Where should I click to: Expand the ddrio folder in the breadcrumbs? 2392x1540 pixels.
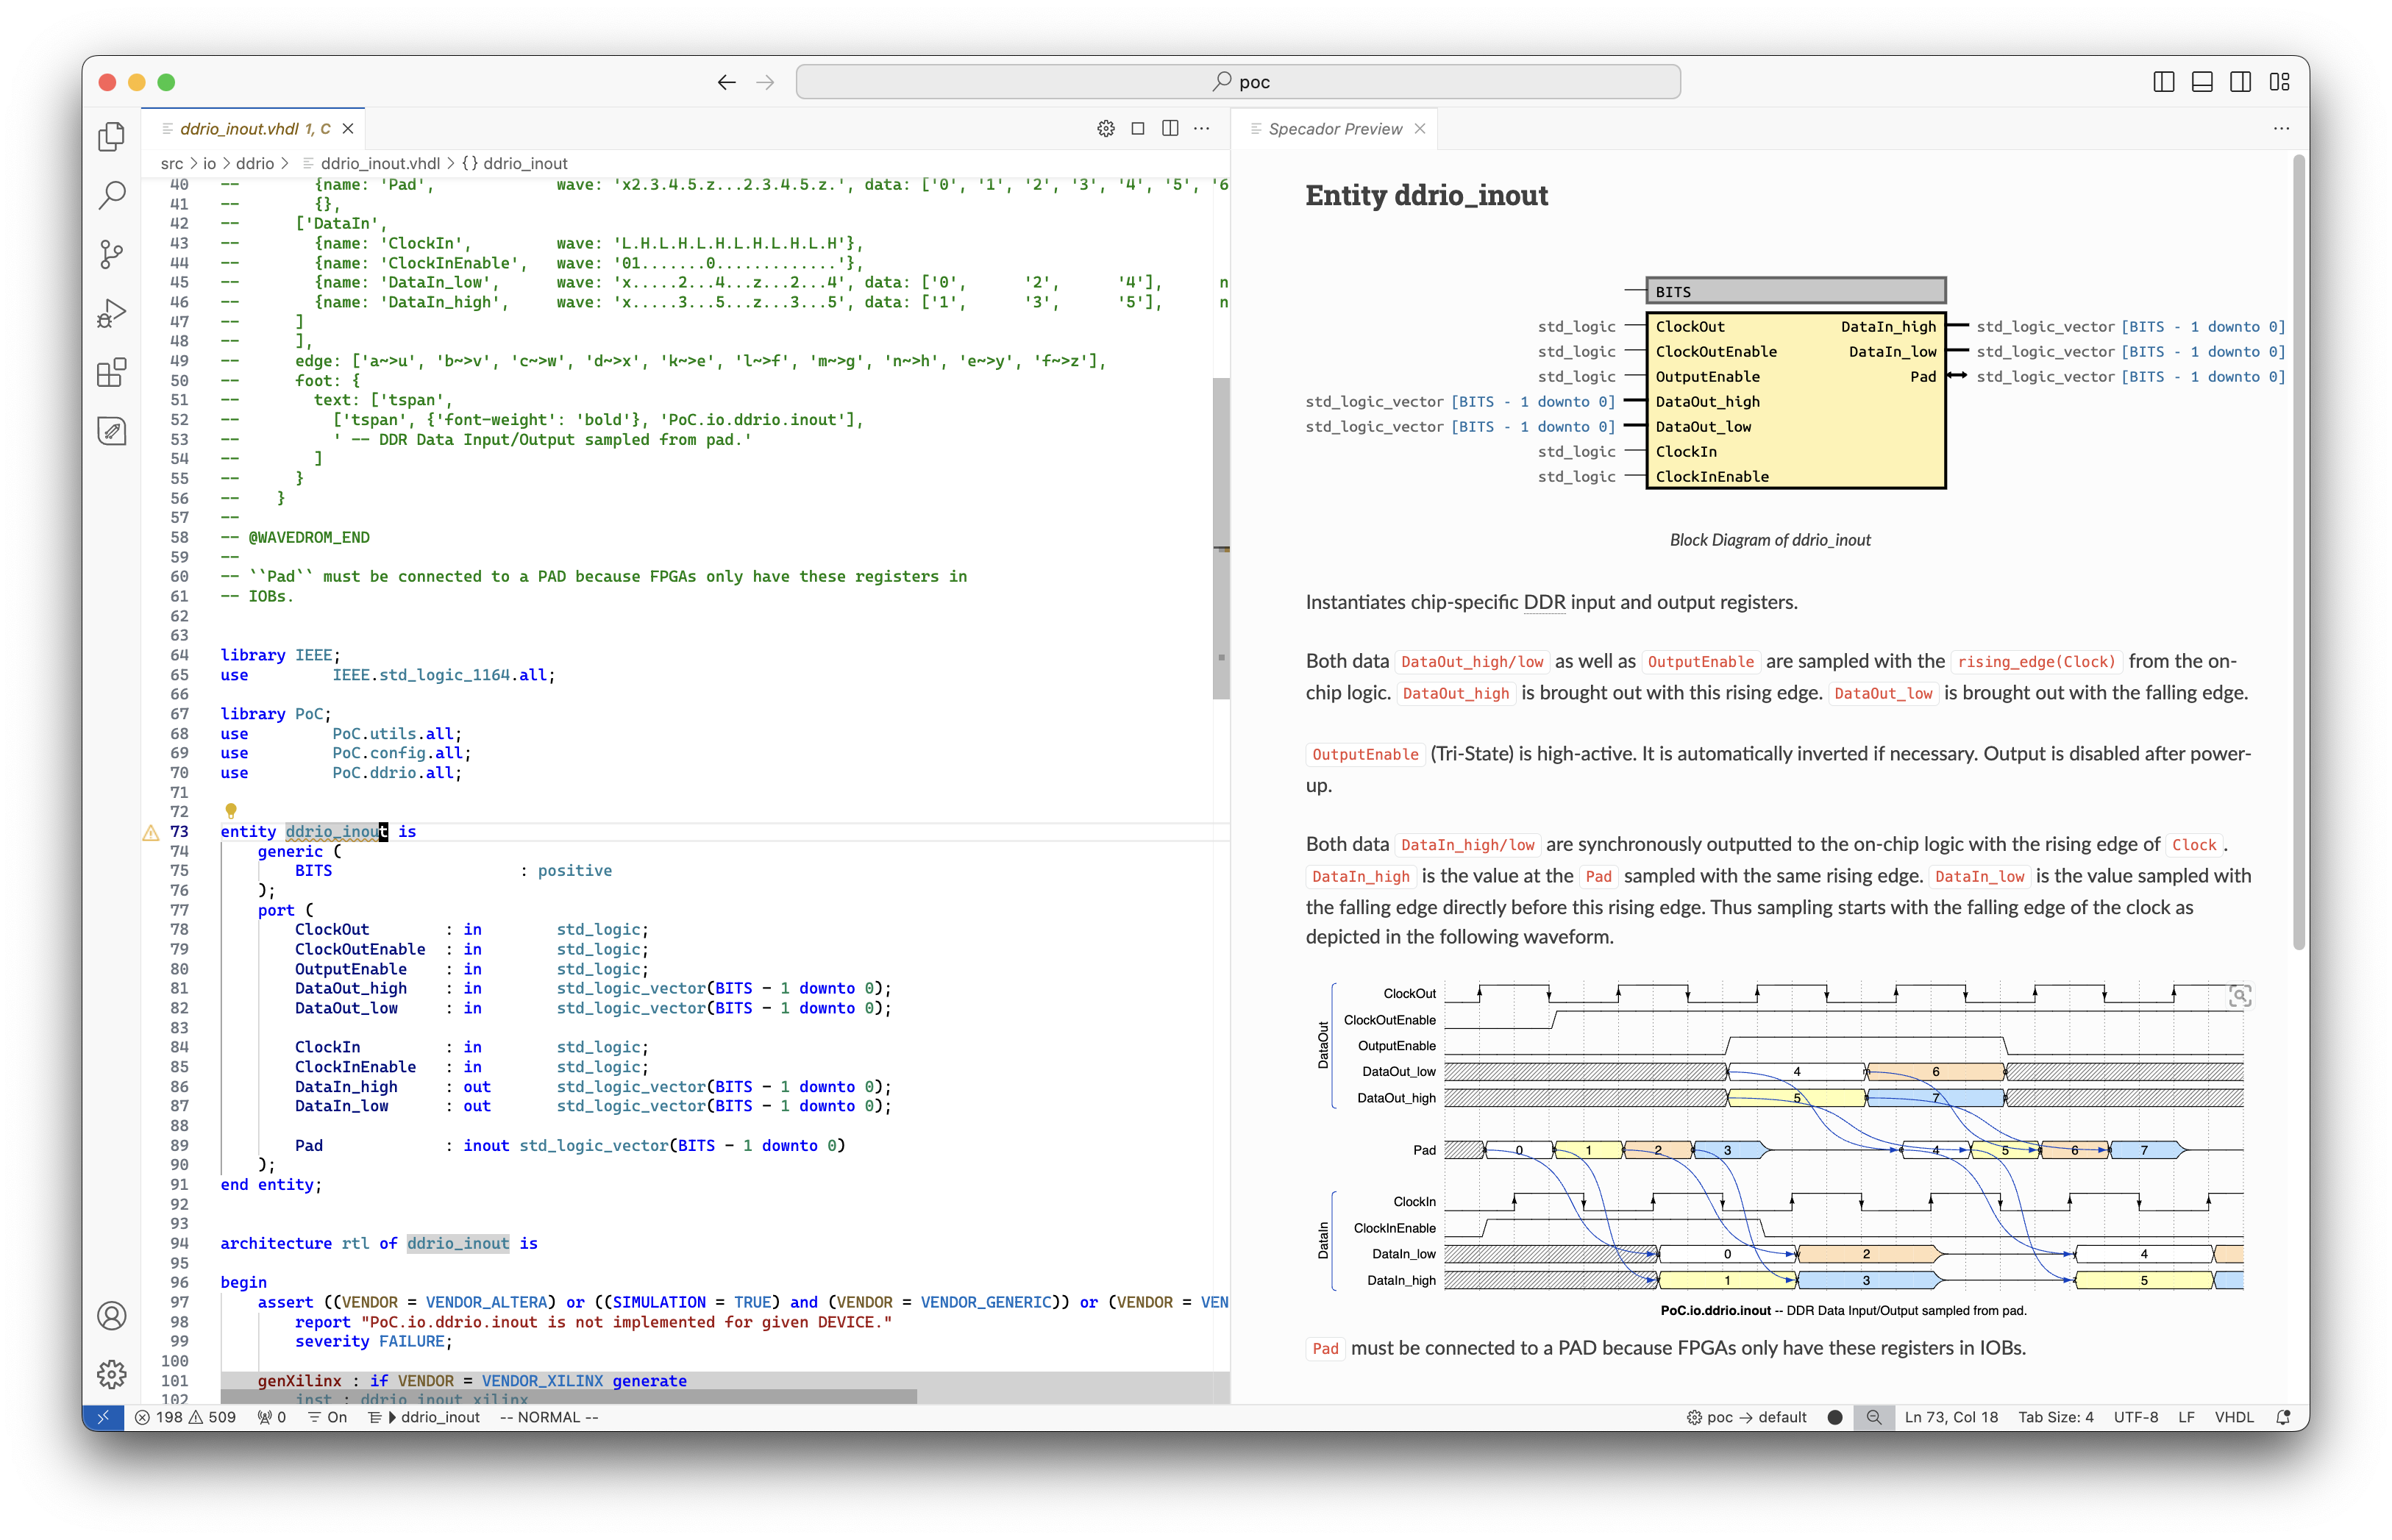(255, 163)
